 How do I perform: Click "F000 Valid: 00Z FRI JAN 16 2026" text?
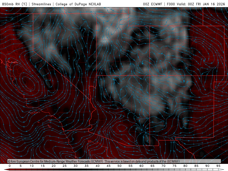[x=196, y=4]
